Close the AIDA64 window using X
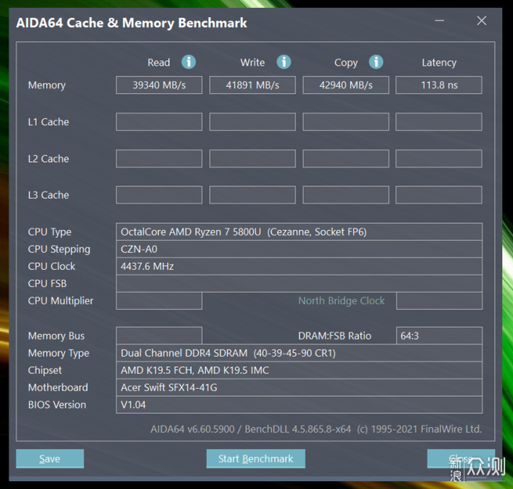The width and height of the screenshot is (513, 489). pyautogui.click(x=481, y=20)
